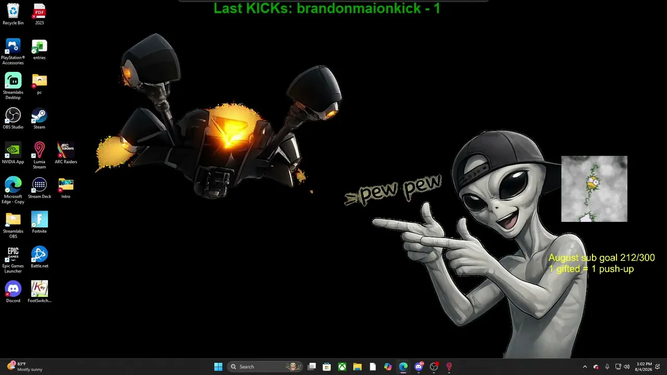Launch the Fortnite desktop shortcut
This screenshot has height=375, width=667.
coord(40,222)
